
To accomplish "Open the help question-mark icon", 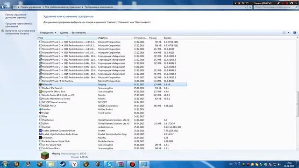I will (295, 33).
